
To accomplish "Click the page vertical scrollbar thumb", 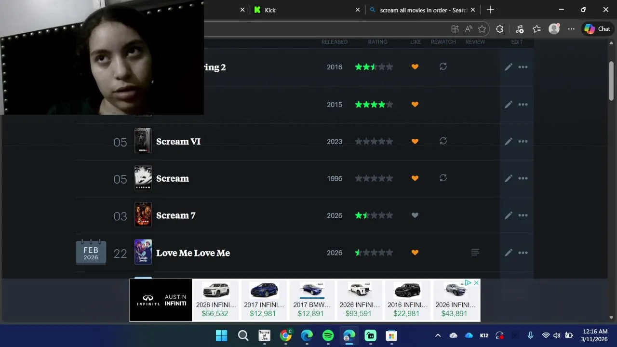I will point(611,80).
